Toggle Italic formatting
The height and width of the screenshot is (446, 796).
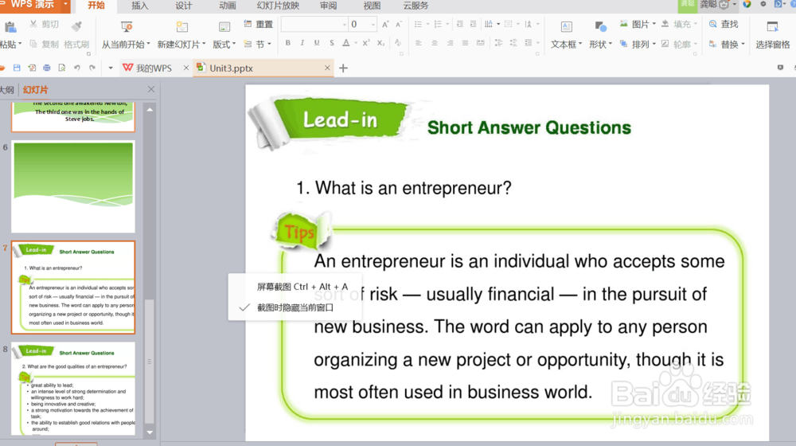(x=302, y=43)
